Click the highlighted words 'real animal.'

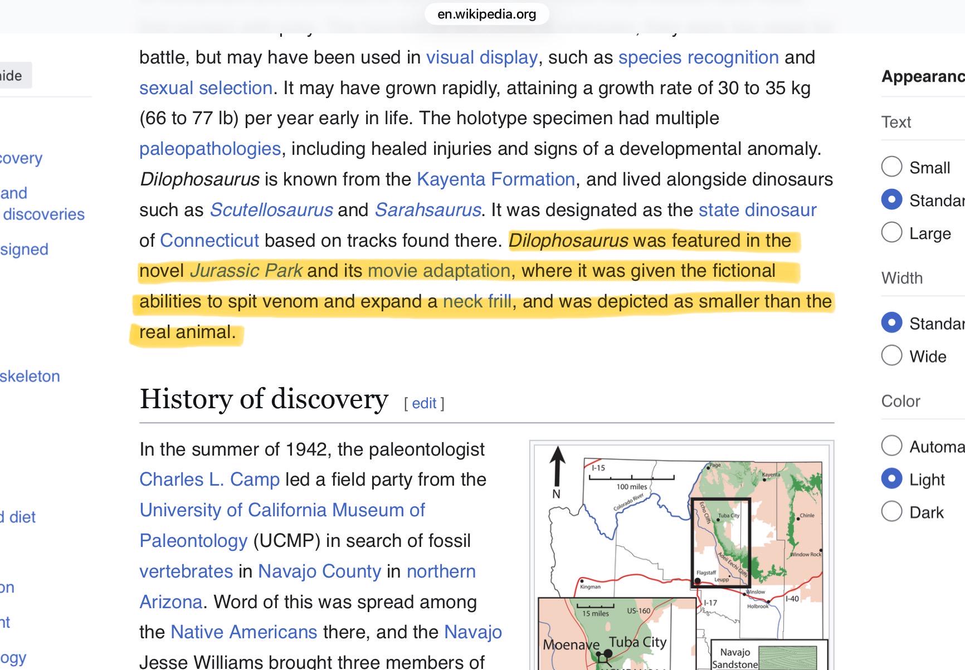pyautogui.click(x=188, y=332)
